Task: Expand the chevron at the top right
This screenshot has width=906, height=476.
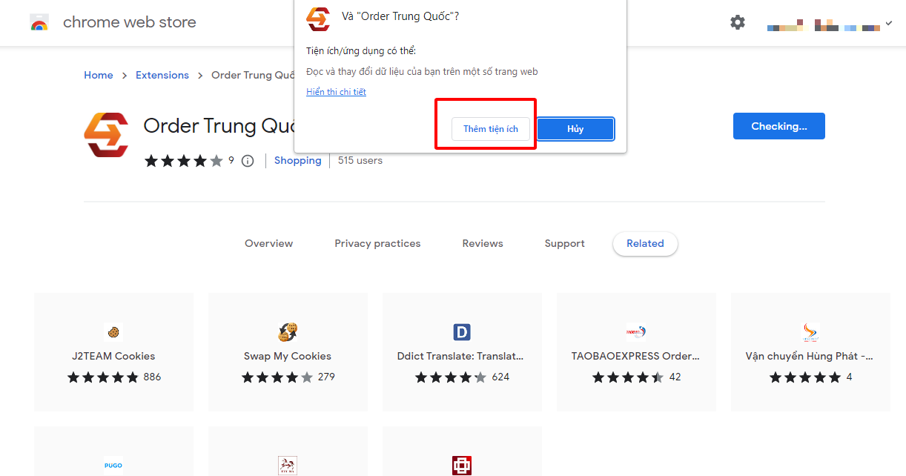Action: pyautogui.click(x=887, y=23)
